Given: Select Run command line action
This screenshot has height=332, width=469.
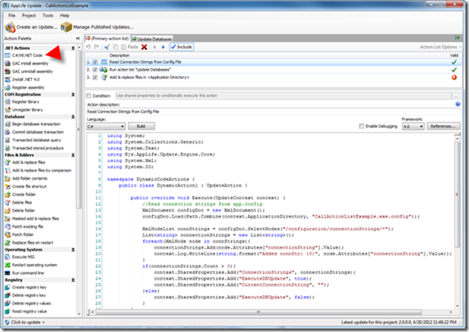Looking at the screenshot, I should point(24,273).
